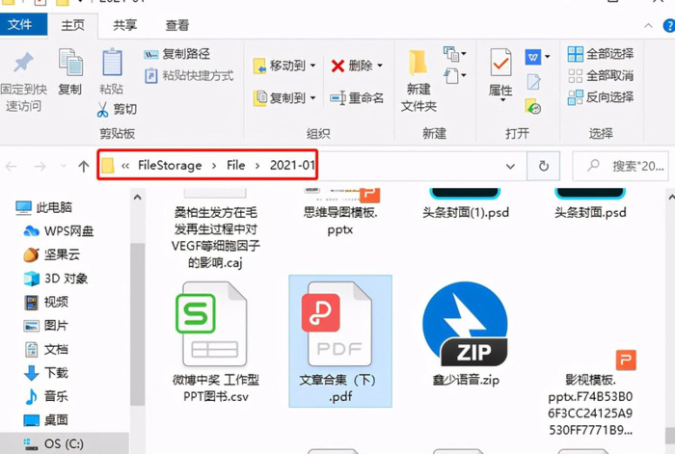This screenshot has width=675, height=454.
Task: Select the 文章合集（下）.pdf file
Action: tap(340, 341)
